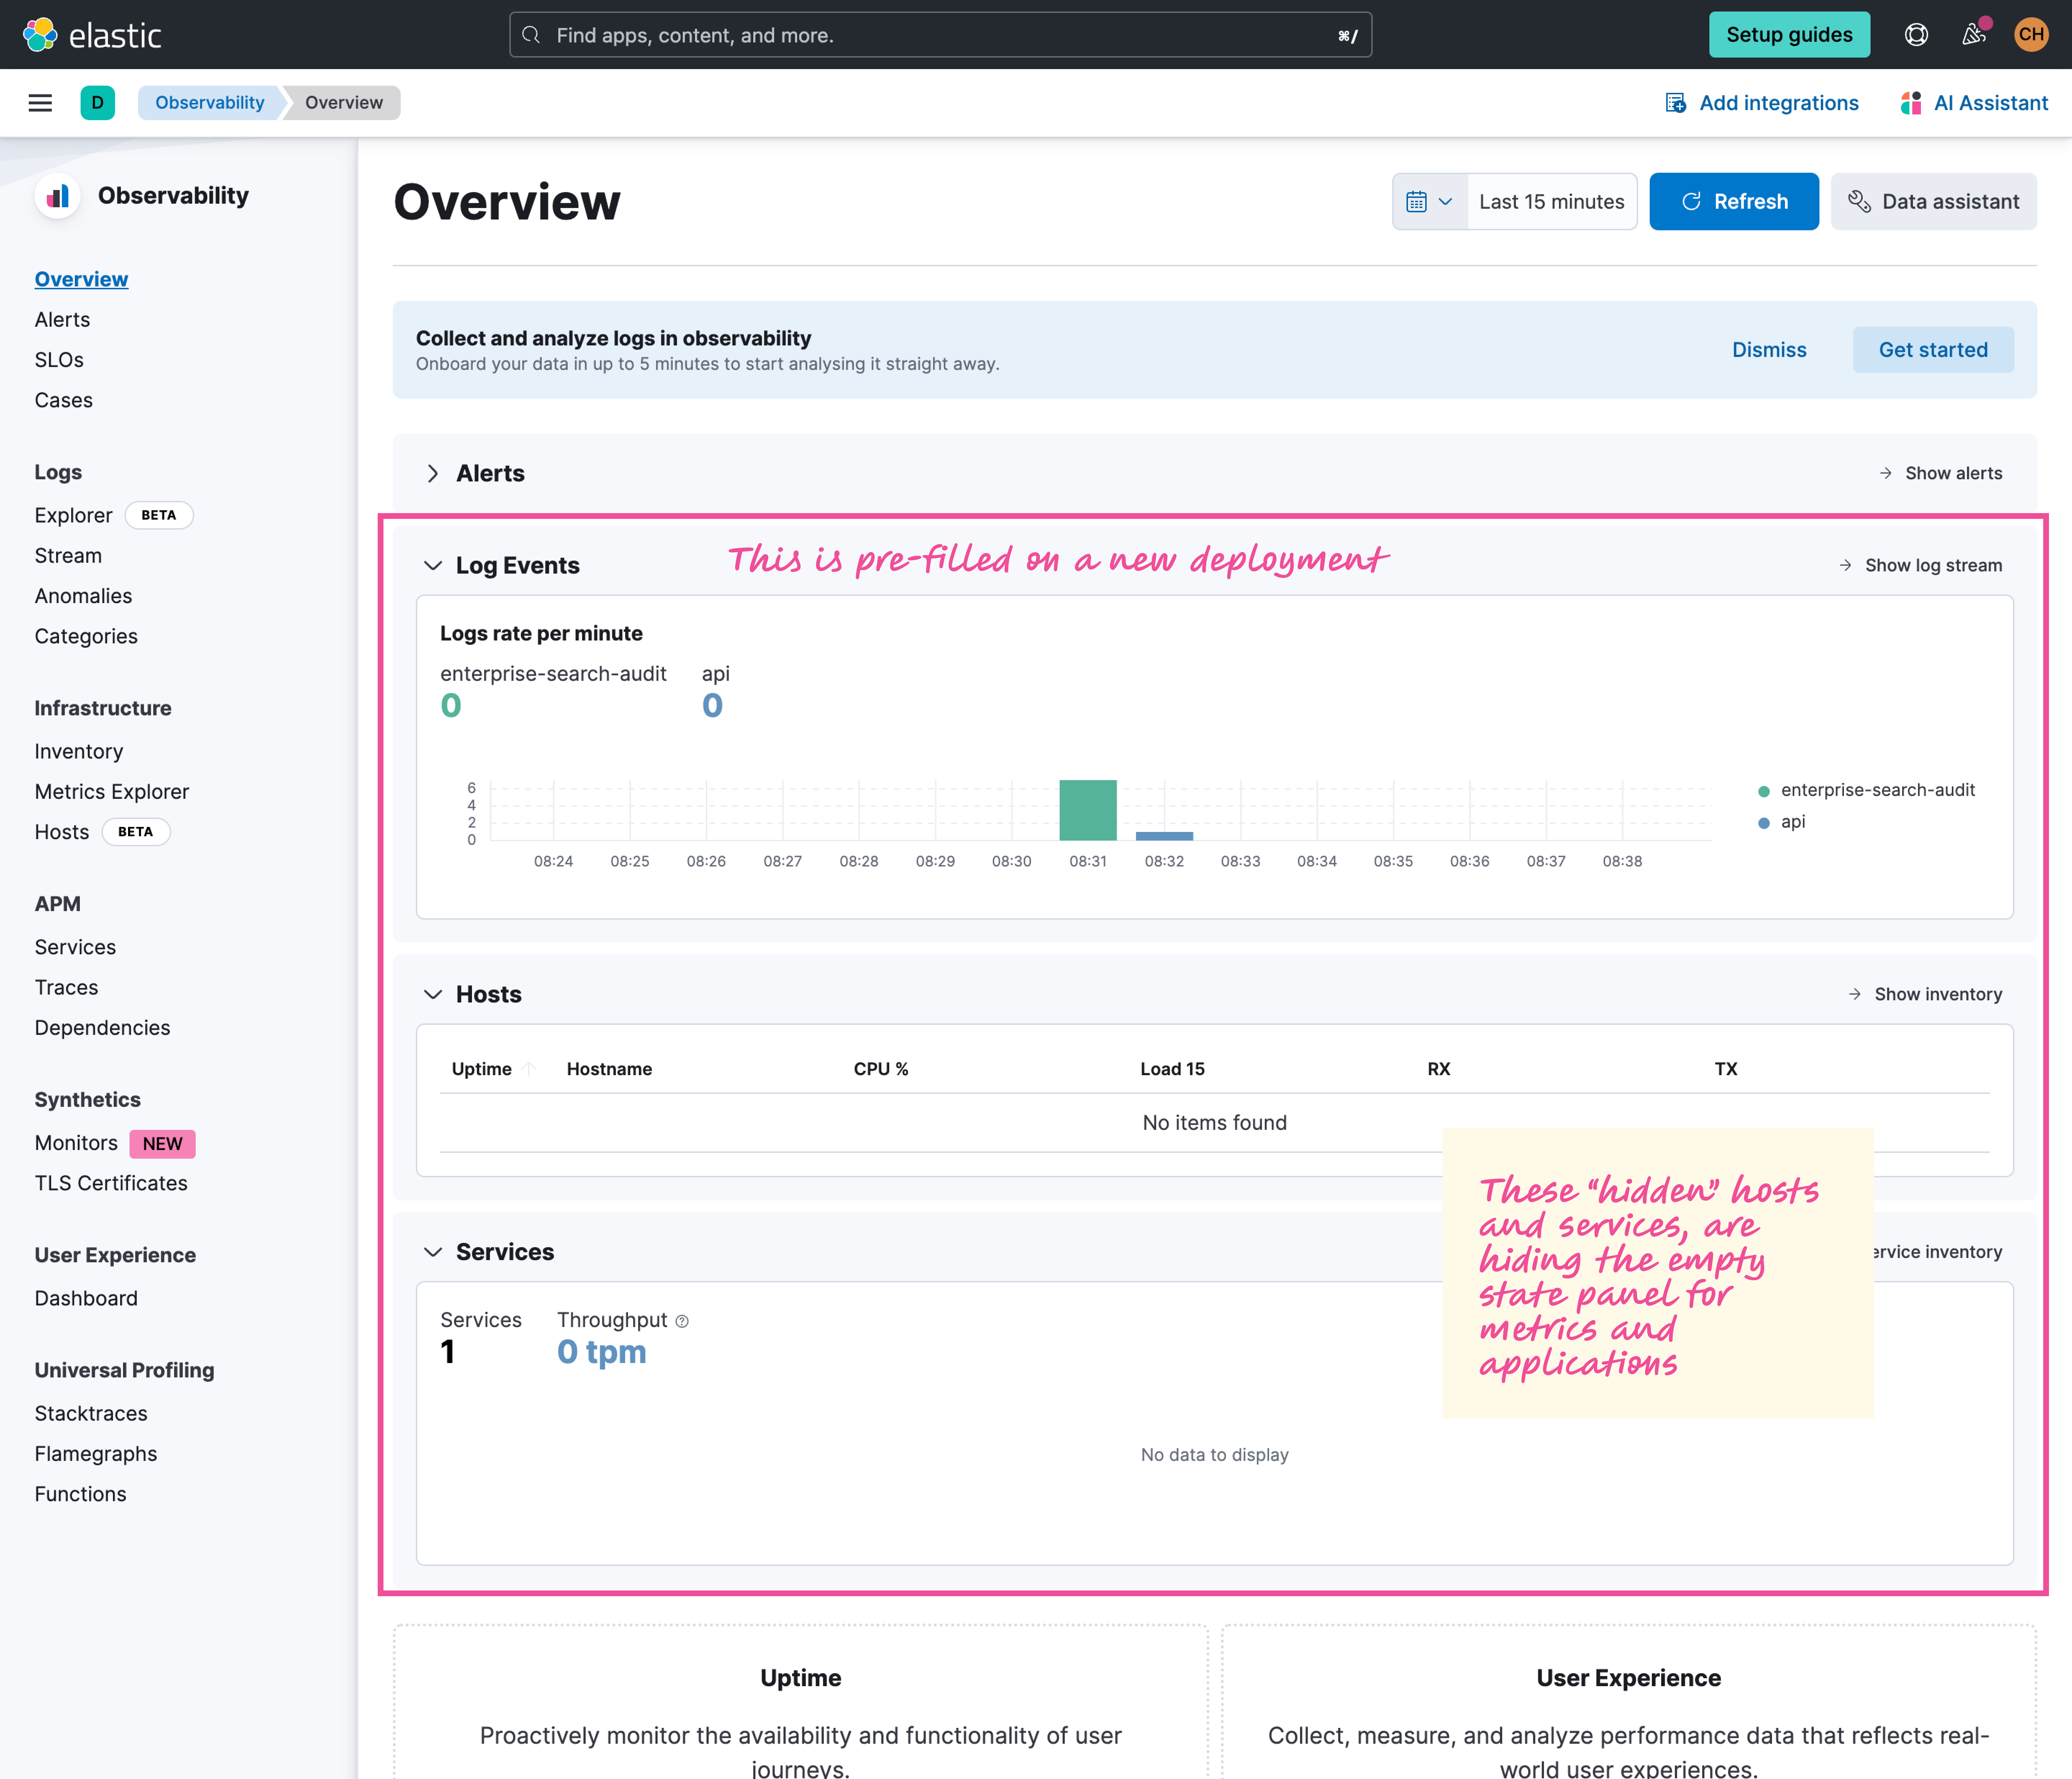Click the D deployment badge
The image size is (2072, 1779).
coord(97,102)
